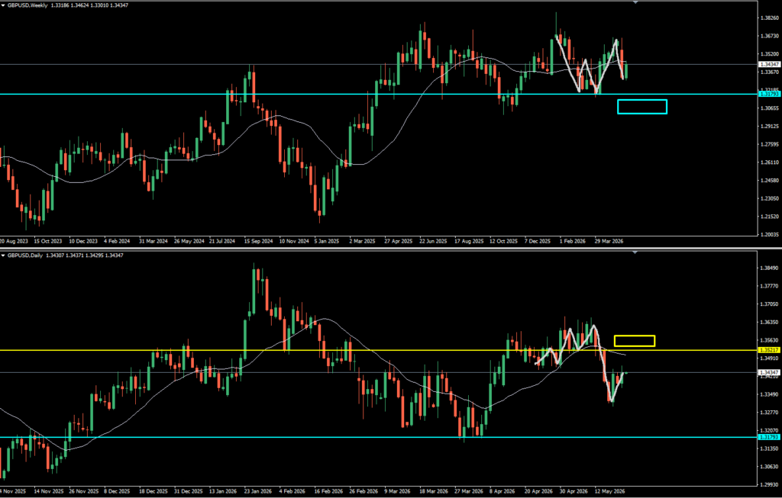This screenshot has height=498, width=782.
Task: Click the 15 Sep 2024 date on Weekly timeline
Action: click(x=258, y=241)
